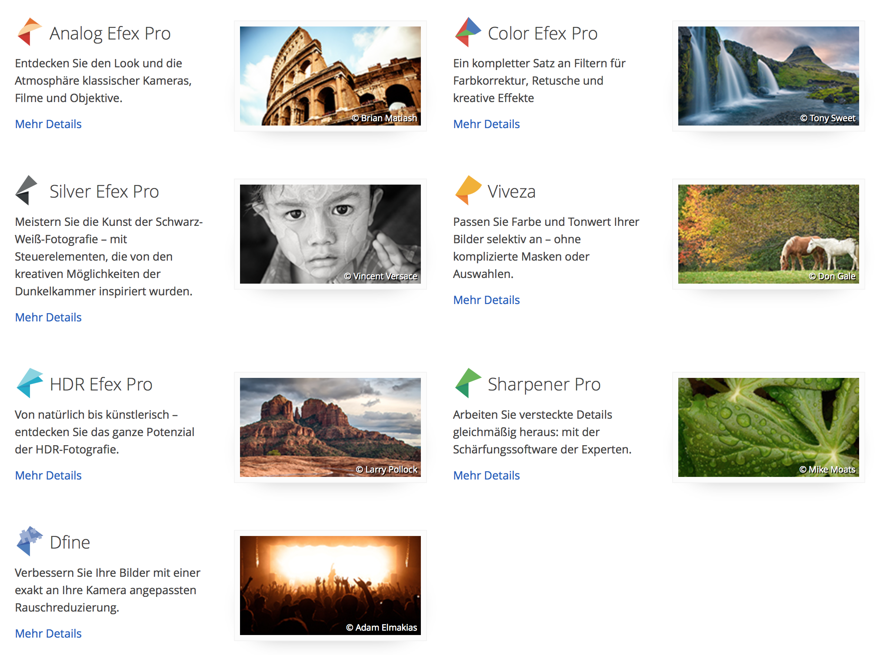This screenshot has height=655, width=880.
Task: Click the Analog Efex Pro logo icon
Action: [x=29, y=32]
